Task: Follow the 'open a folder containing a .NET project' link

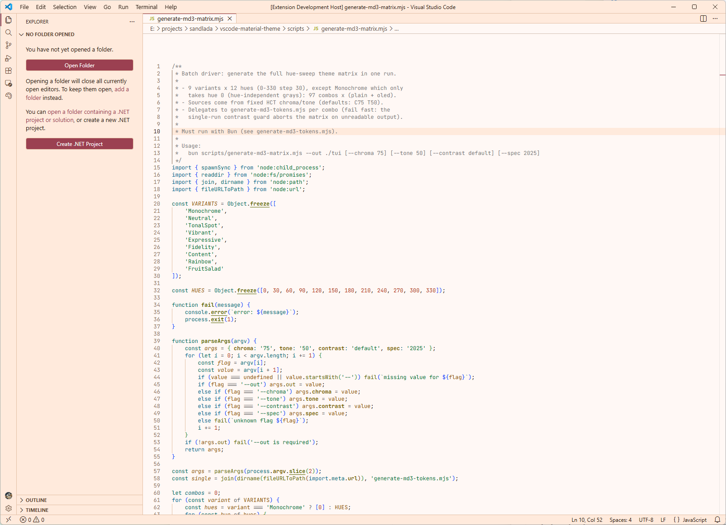Action: tap(77, 116)
